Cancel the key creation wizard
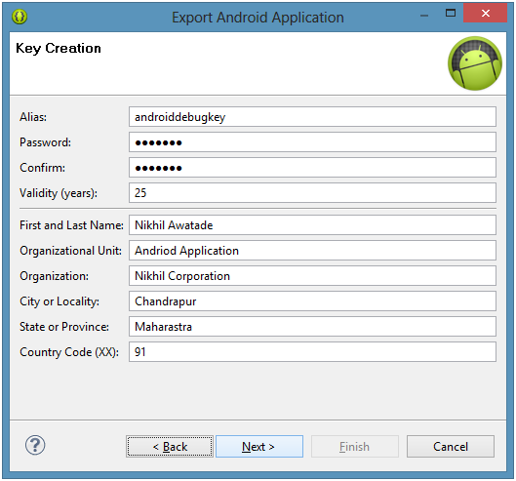This screenshot has width=516, height=481. [451, 447]
